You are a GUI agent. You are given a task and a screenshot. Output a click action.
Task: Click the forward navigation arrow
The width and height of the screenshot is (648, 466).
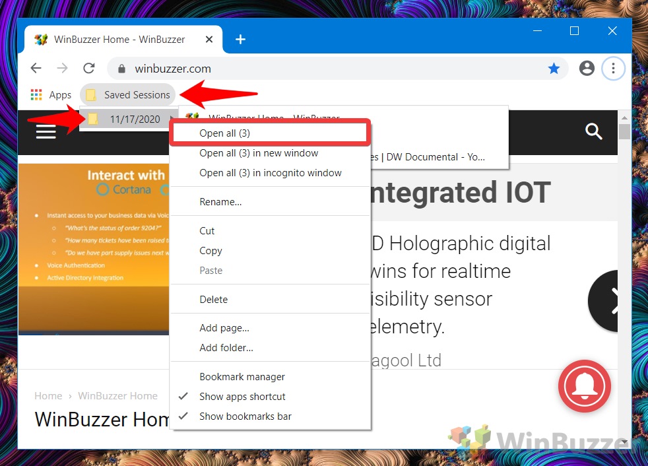63,68
